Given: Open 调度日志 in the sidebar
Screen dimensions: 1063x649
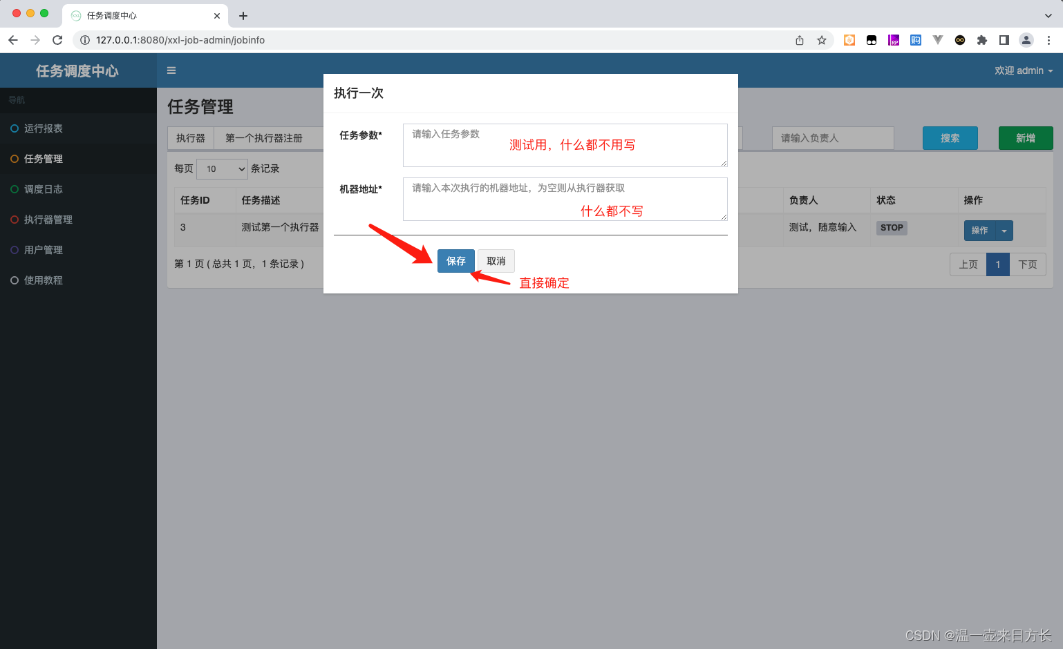Looking at the screenshot, I should click(x=78, y=189).
